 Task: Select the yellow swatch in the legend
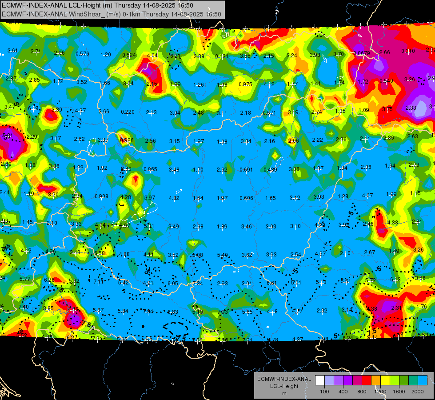(x=385, y=380)
